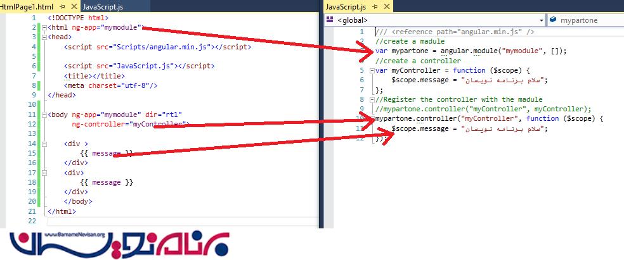The height and width of the screenshot is (260, 624).
Task: Collapse the second <div> on line 17
Action: click(x=43, y=173)
